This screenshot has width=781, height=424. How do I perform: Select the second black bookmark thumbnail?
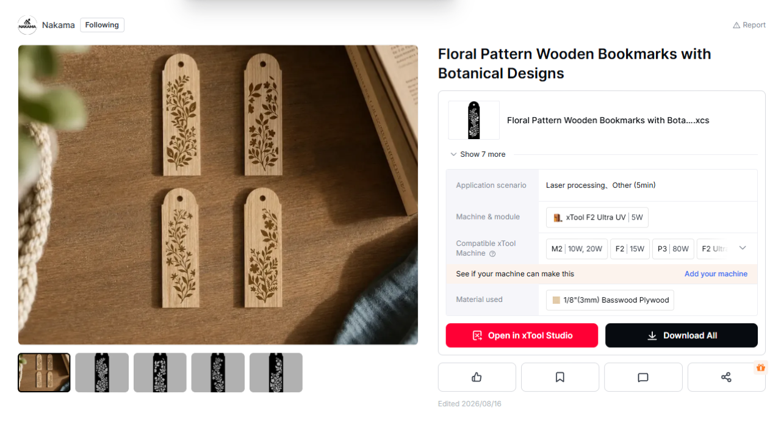(x=160, y=372)
